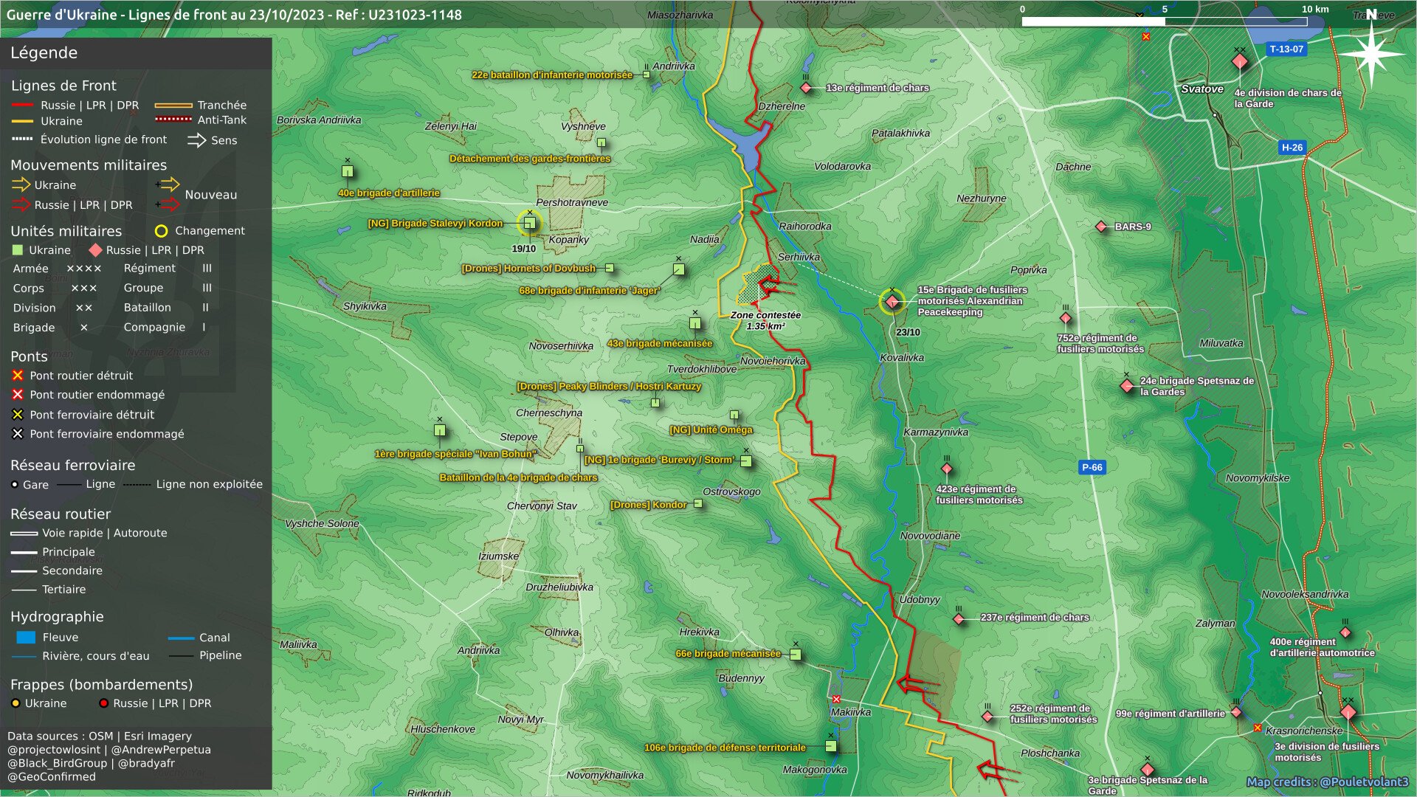Click the 66e brigade mécanisée square marker
1417x797 pixels.
click(795, 655)
